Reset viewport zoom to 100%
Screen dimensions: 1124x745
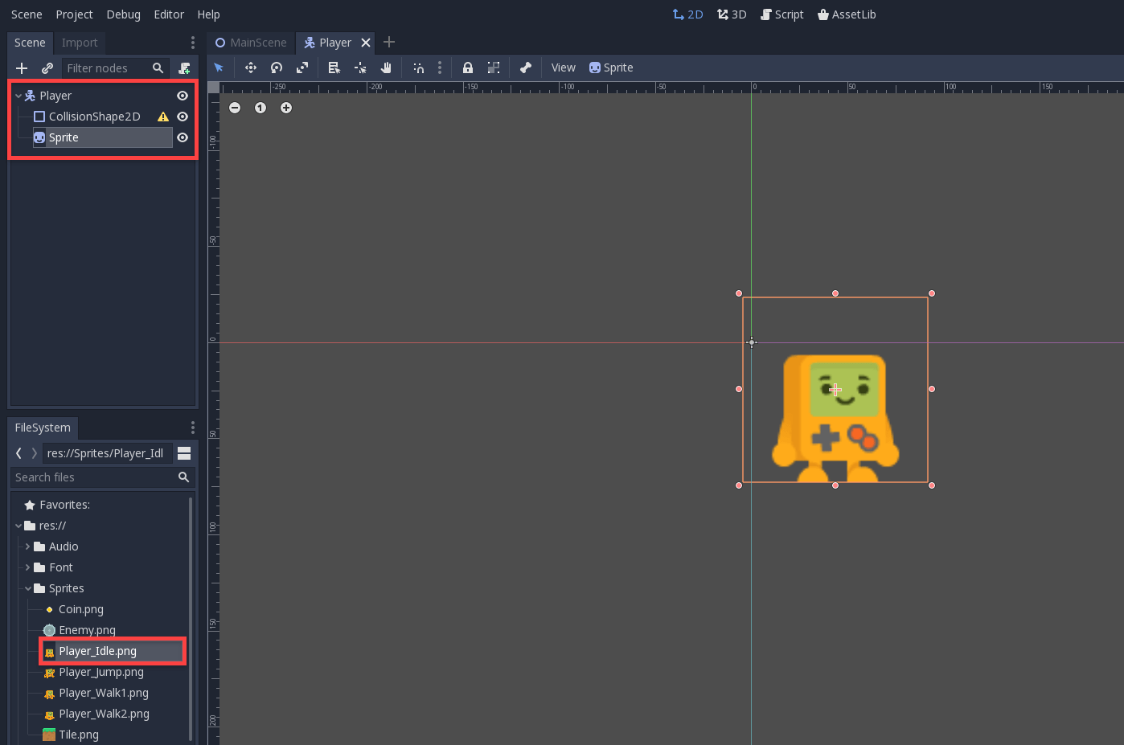click(260, 108)
